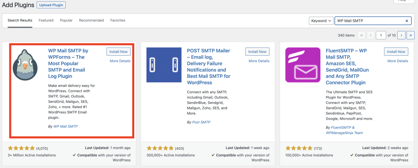
Task: Open the POST SMTP Mailer blue plugin icon
Action: 164,65
